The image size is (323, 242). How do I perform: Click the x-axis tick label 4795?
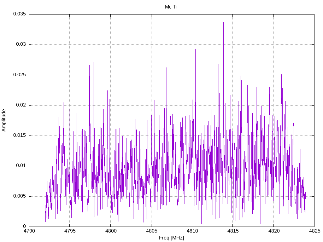pos(70,231)
